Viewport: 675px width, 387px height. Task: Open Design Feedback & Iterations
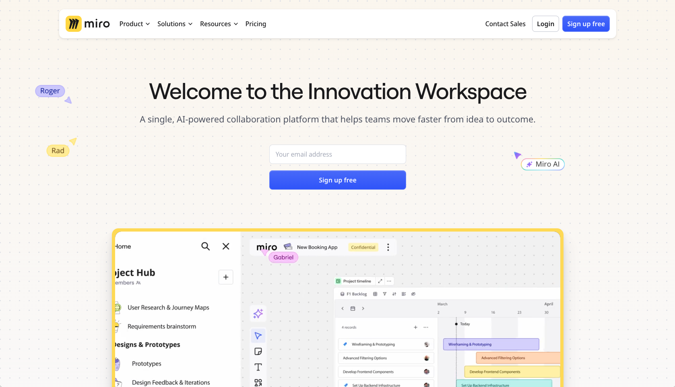171,383
